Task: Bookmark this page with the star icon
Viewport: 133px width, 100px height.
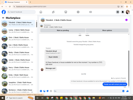Action: pyautogui.click(x=122, y=7)
